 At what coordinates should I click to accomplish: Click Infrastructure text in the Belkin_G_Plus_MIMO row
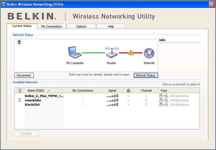tap(180, 96)
